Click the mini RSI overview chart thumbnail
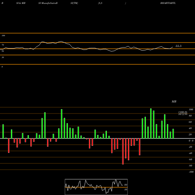This screenshot has height=195, width=195. (x=96, y=187)
